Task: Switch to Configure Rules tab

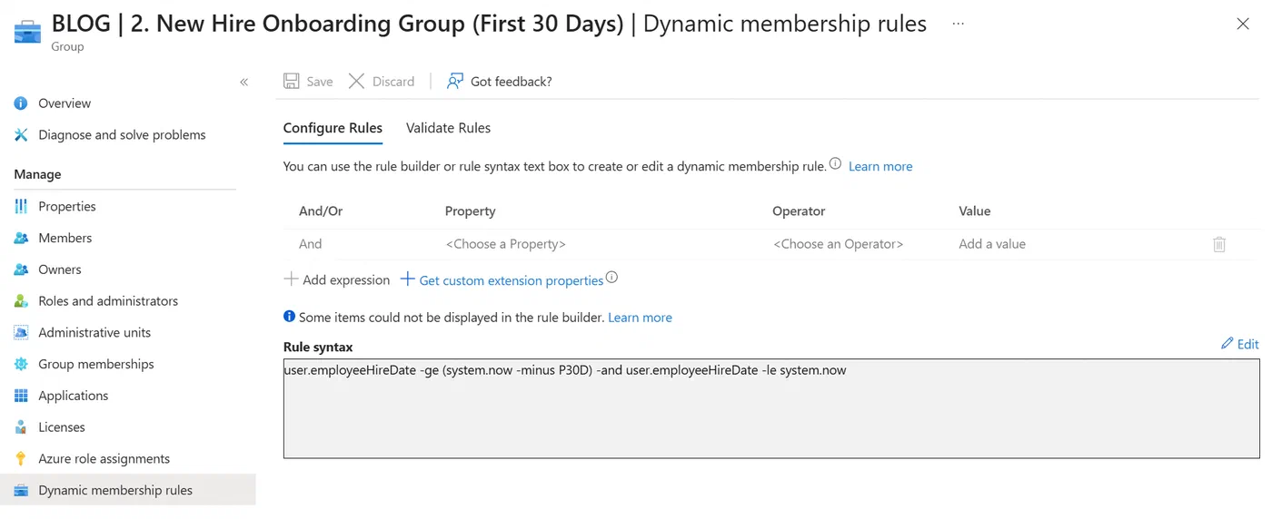Action: 333,128
